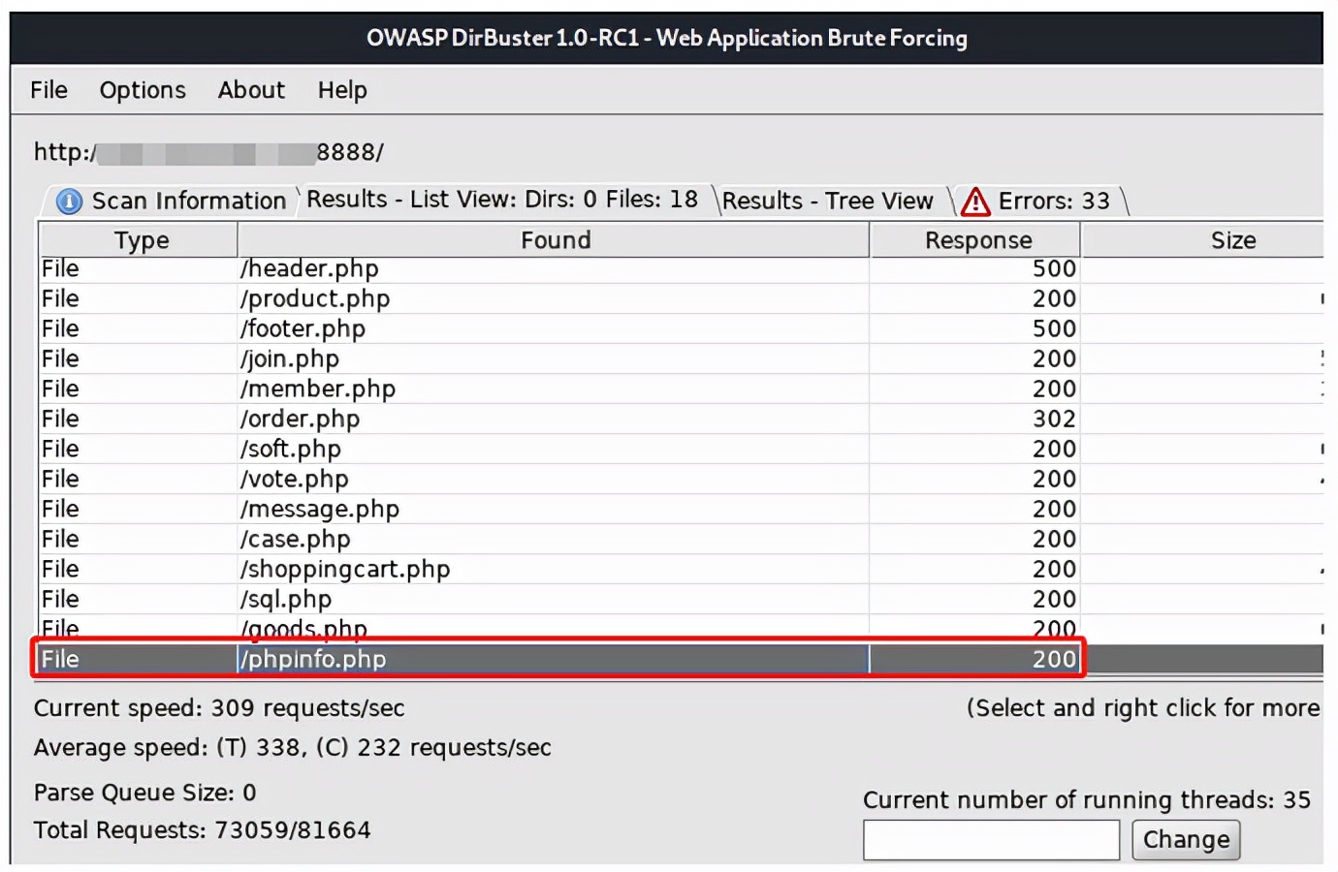The height and width of the screenshot is (872, 1338).
Task: Select the /order.php entry
Action: click(x=682, y=419)
